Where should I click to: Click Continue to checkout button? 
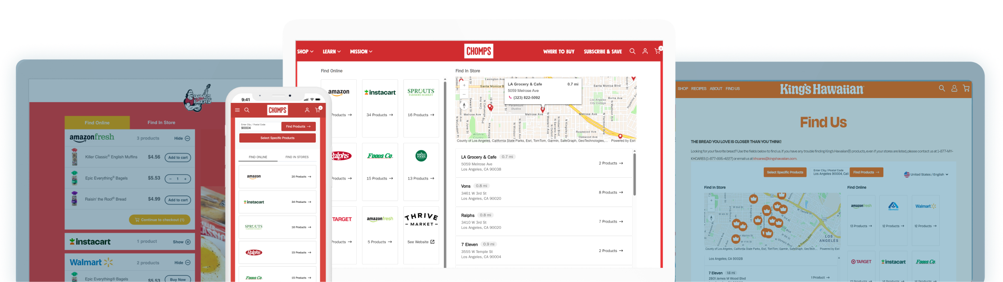(x=160, y=220)
